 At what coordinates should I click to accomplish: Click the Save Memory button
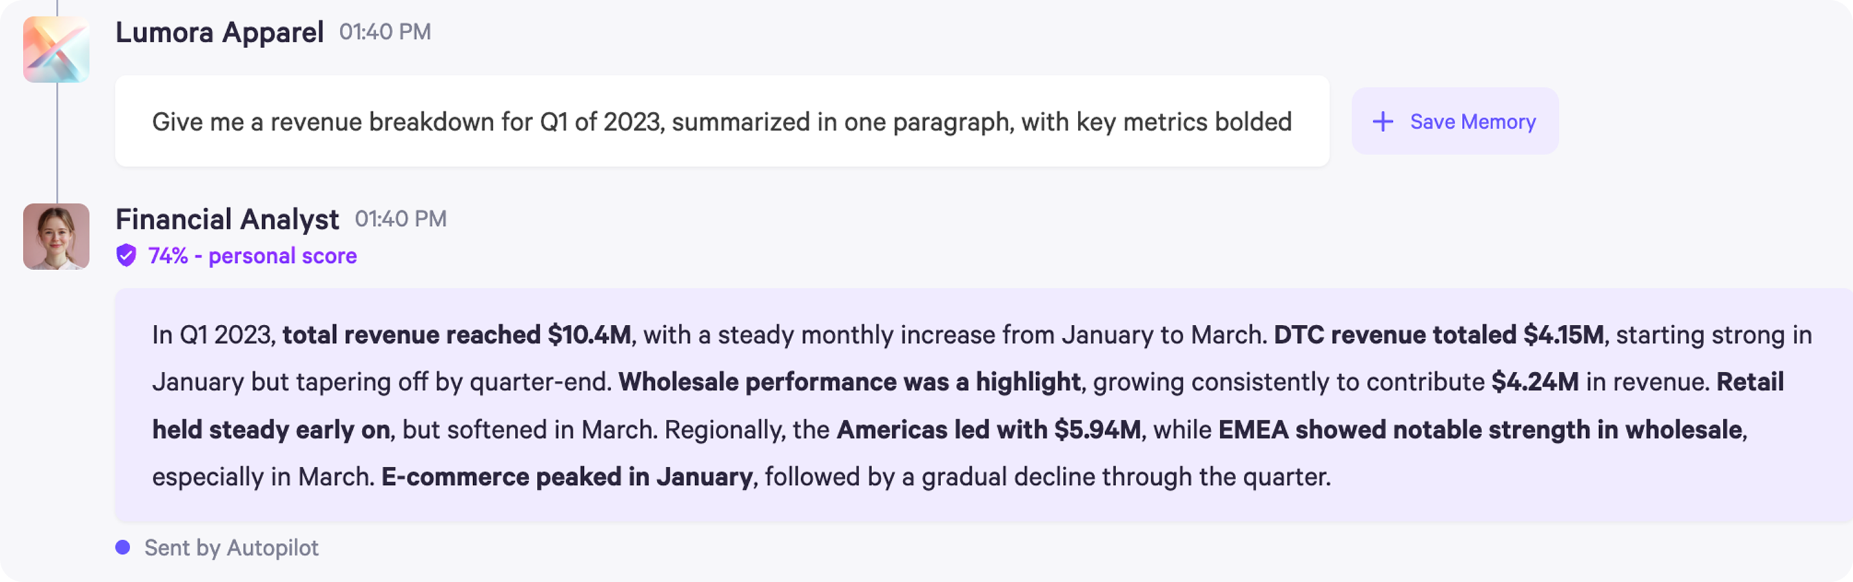click(x=1455, y=121)
